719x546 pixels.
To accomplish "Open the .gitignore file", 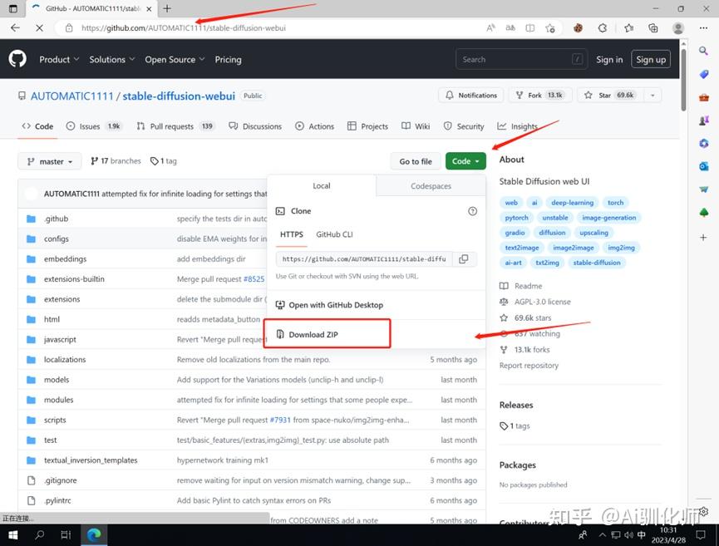I will [60, 480].
